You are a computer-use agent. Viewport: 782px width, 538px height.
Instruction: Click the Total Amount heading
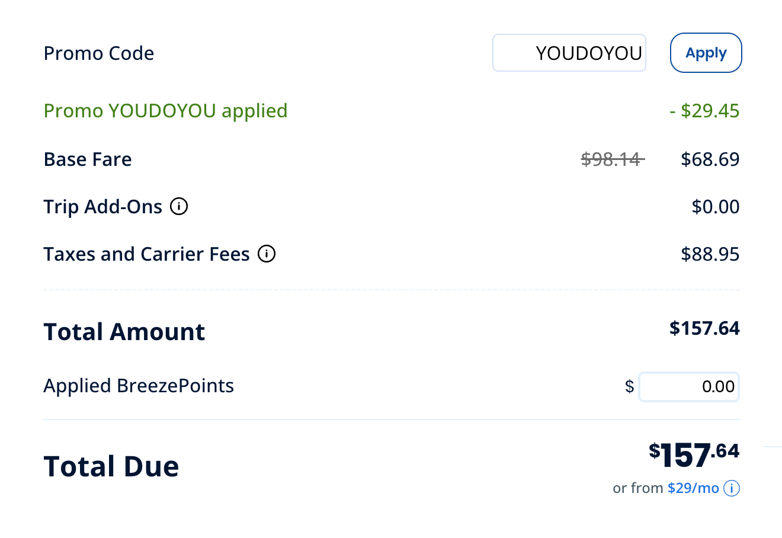pyautogui.click(x=124, y=332)
